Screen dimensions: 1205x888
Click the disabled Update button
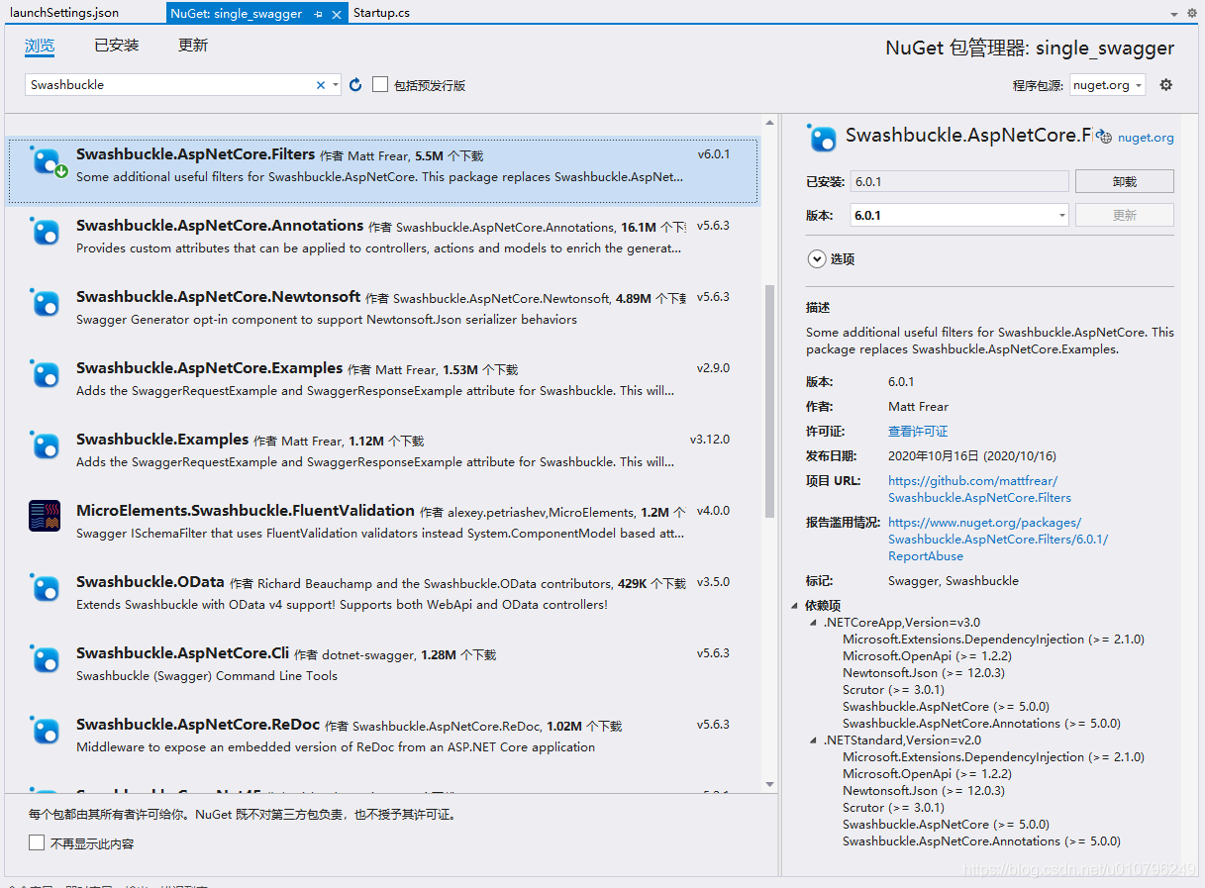pyautogui.click(x=1124, y=215)
